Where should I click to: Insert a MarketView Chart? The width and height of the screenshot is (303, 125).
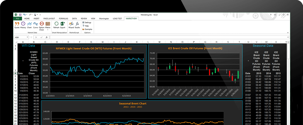pyautogui.click(x=29, y=25)
